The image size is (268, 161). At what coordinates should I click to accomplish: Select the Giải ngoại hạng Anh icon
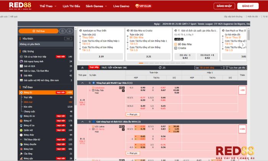tap(21, 61)
